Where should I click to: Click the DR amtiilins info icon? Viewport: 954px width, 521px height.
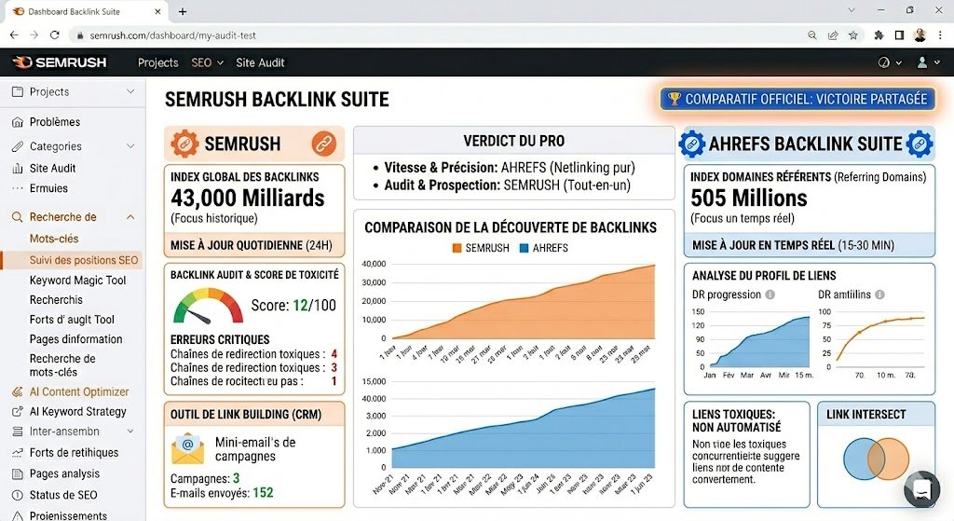point(879,295)
